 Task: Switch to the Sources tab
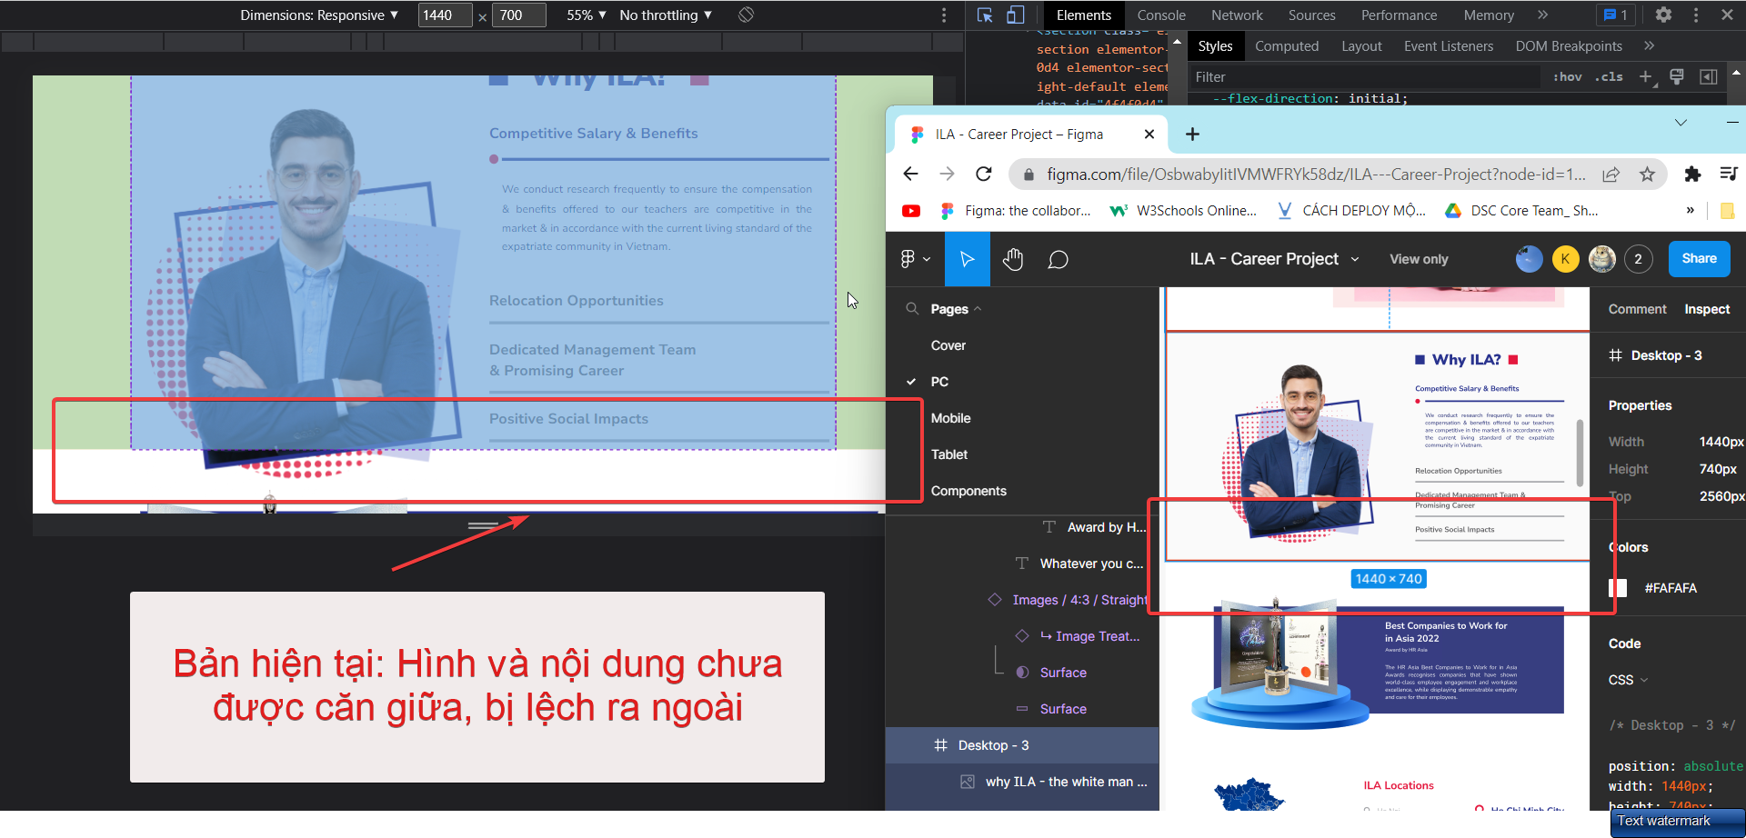point(1311,15)
